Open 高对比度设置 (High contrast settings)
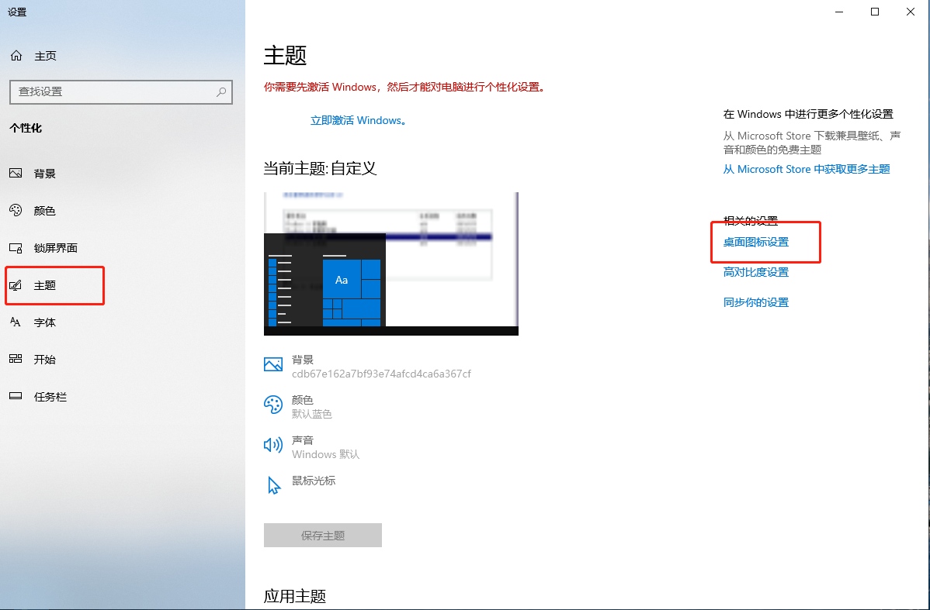Viewport: 930px width, 610px height. point(755,272)
